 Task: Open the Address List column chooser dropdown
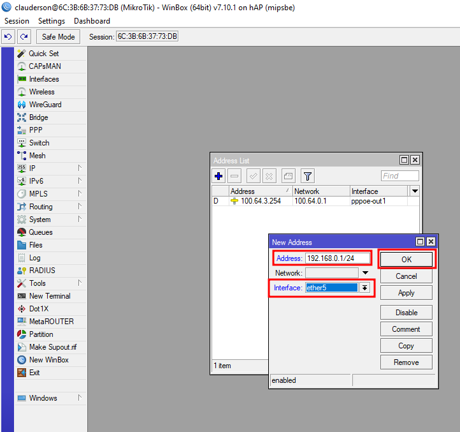415,191
